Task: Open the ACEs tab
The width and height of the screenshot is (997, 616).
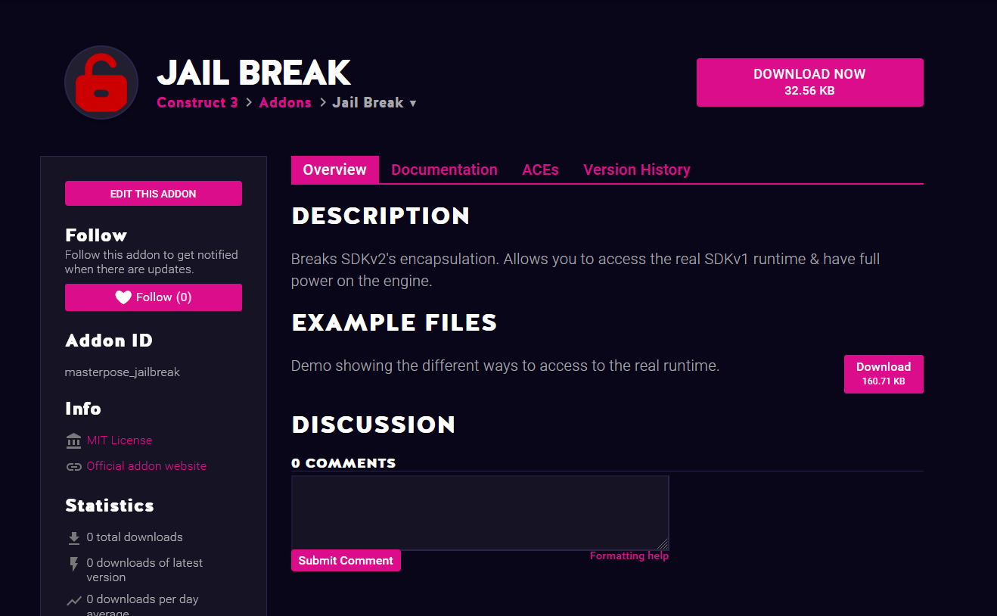Action: [540, 170]
